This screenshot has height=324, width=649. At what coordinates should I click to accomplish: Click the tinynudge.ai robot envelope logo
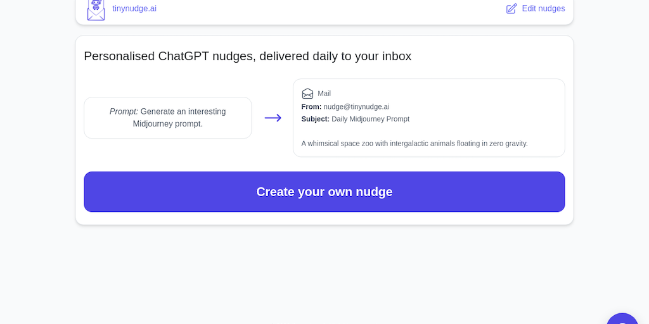[x=96, y=9]
